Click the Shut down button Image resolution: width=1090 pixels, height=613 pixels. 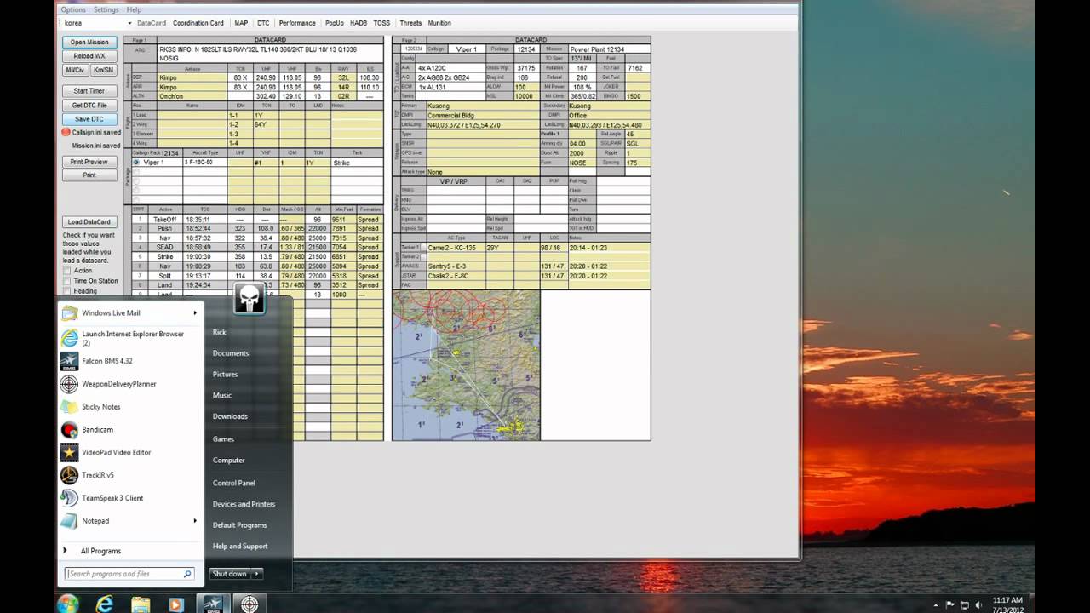(229, 574)
